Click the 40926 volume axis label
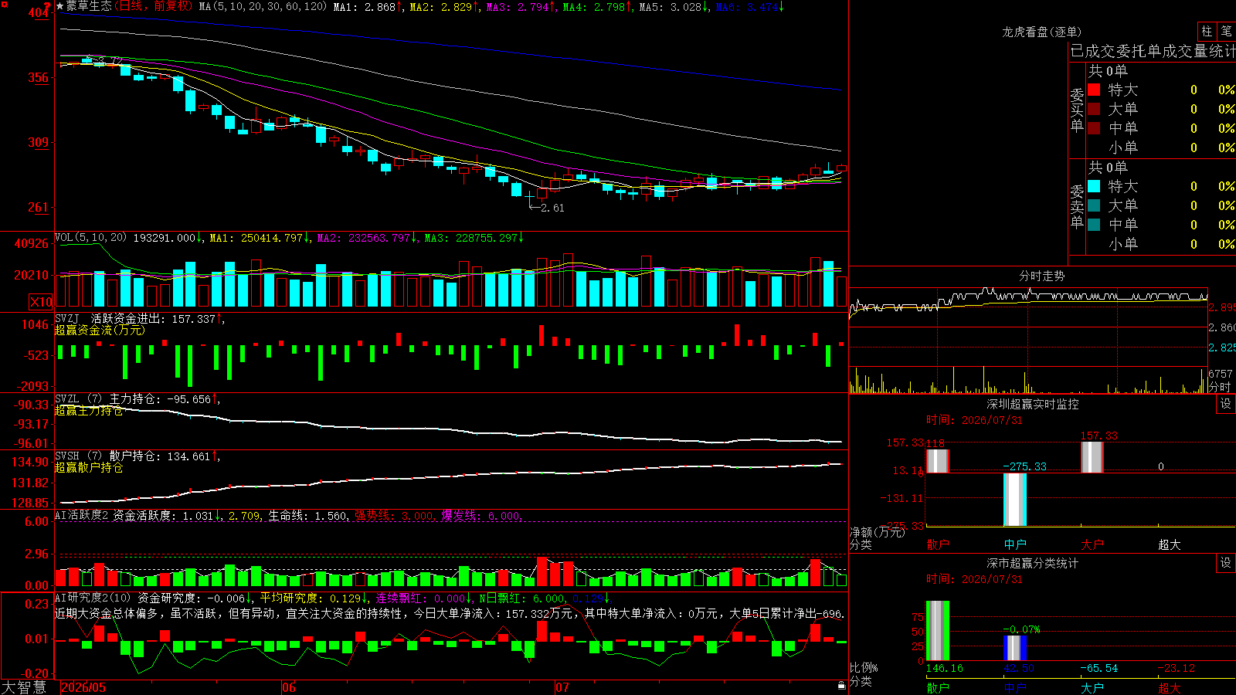This screenshot has width=1236, height=695. pyautogui.click(x=31, y=243)
